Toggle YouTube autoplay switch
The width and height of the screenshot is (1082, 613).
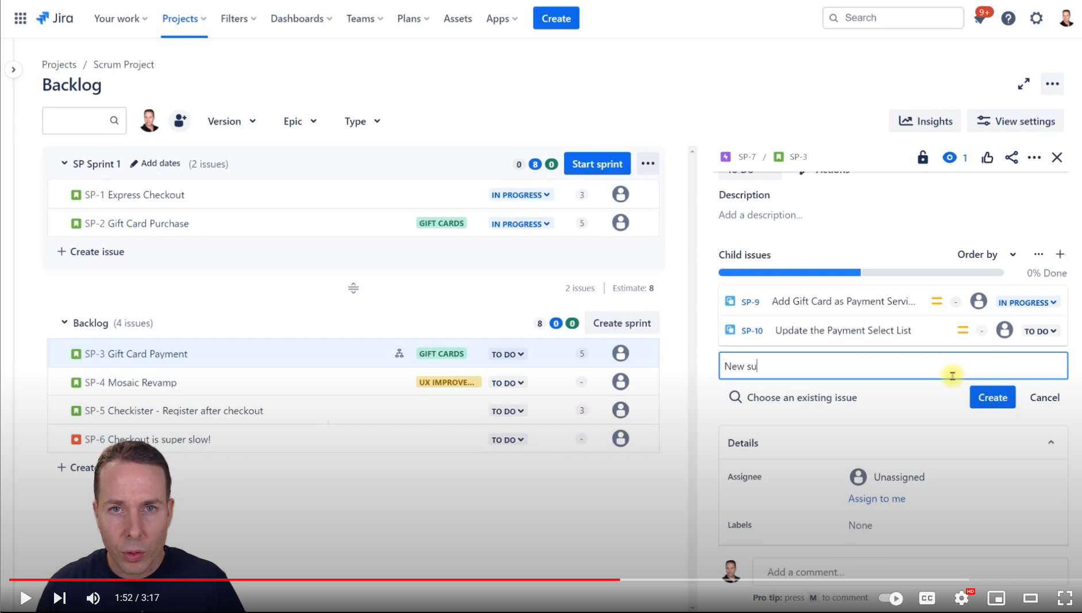[x=891, y=598]
